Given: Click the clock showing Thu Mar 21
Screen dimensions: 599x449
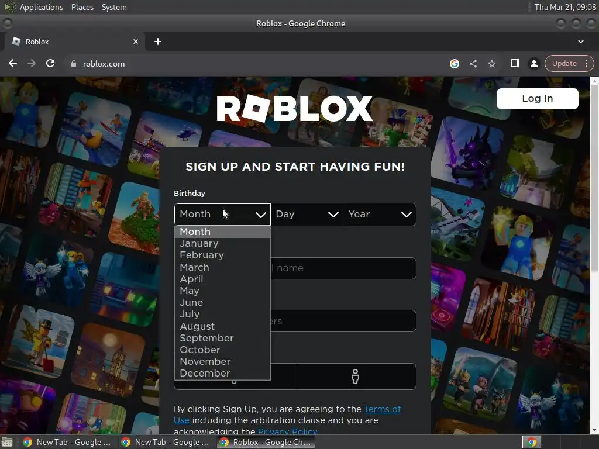Looking at the screenshot, I should (x=565, y=7).
